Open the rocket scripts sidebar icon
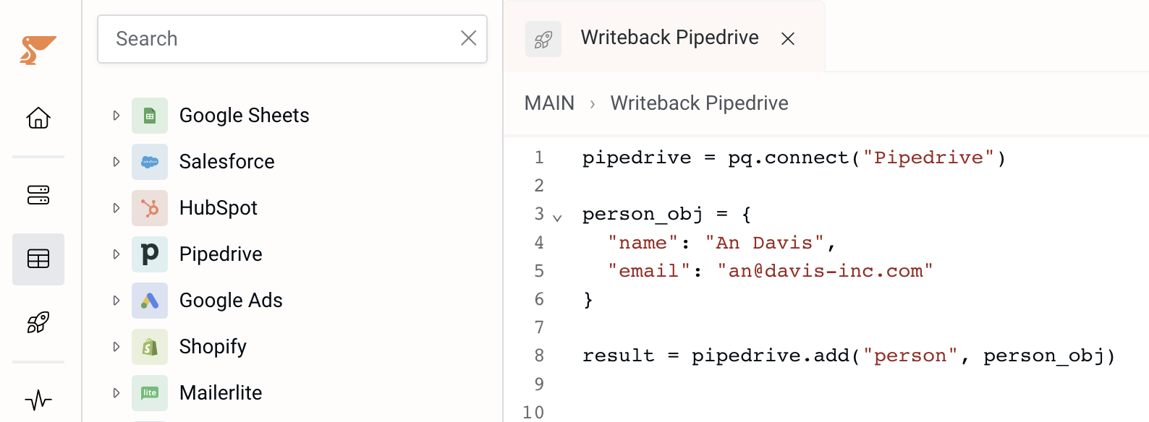The width and height of the screenshot is (1149, 422). 38,322
